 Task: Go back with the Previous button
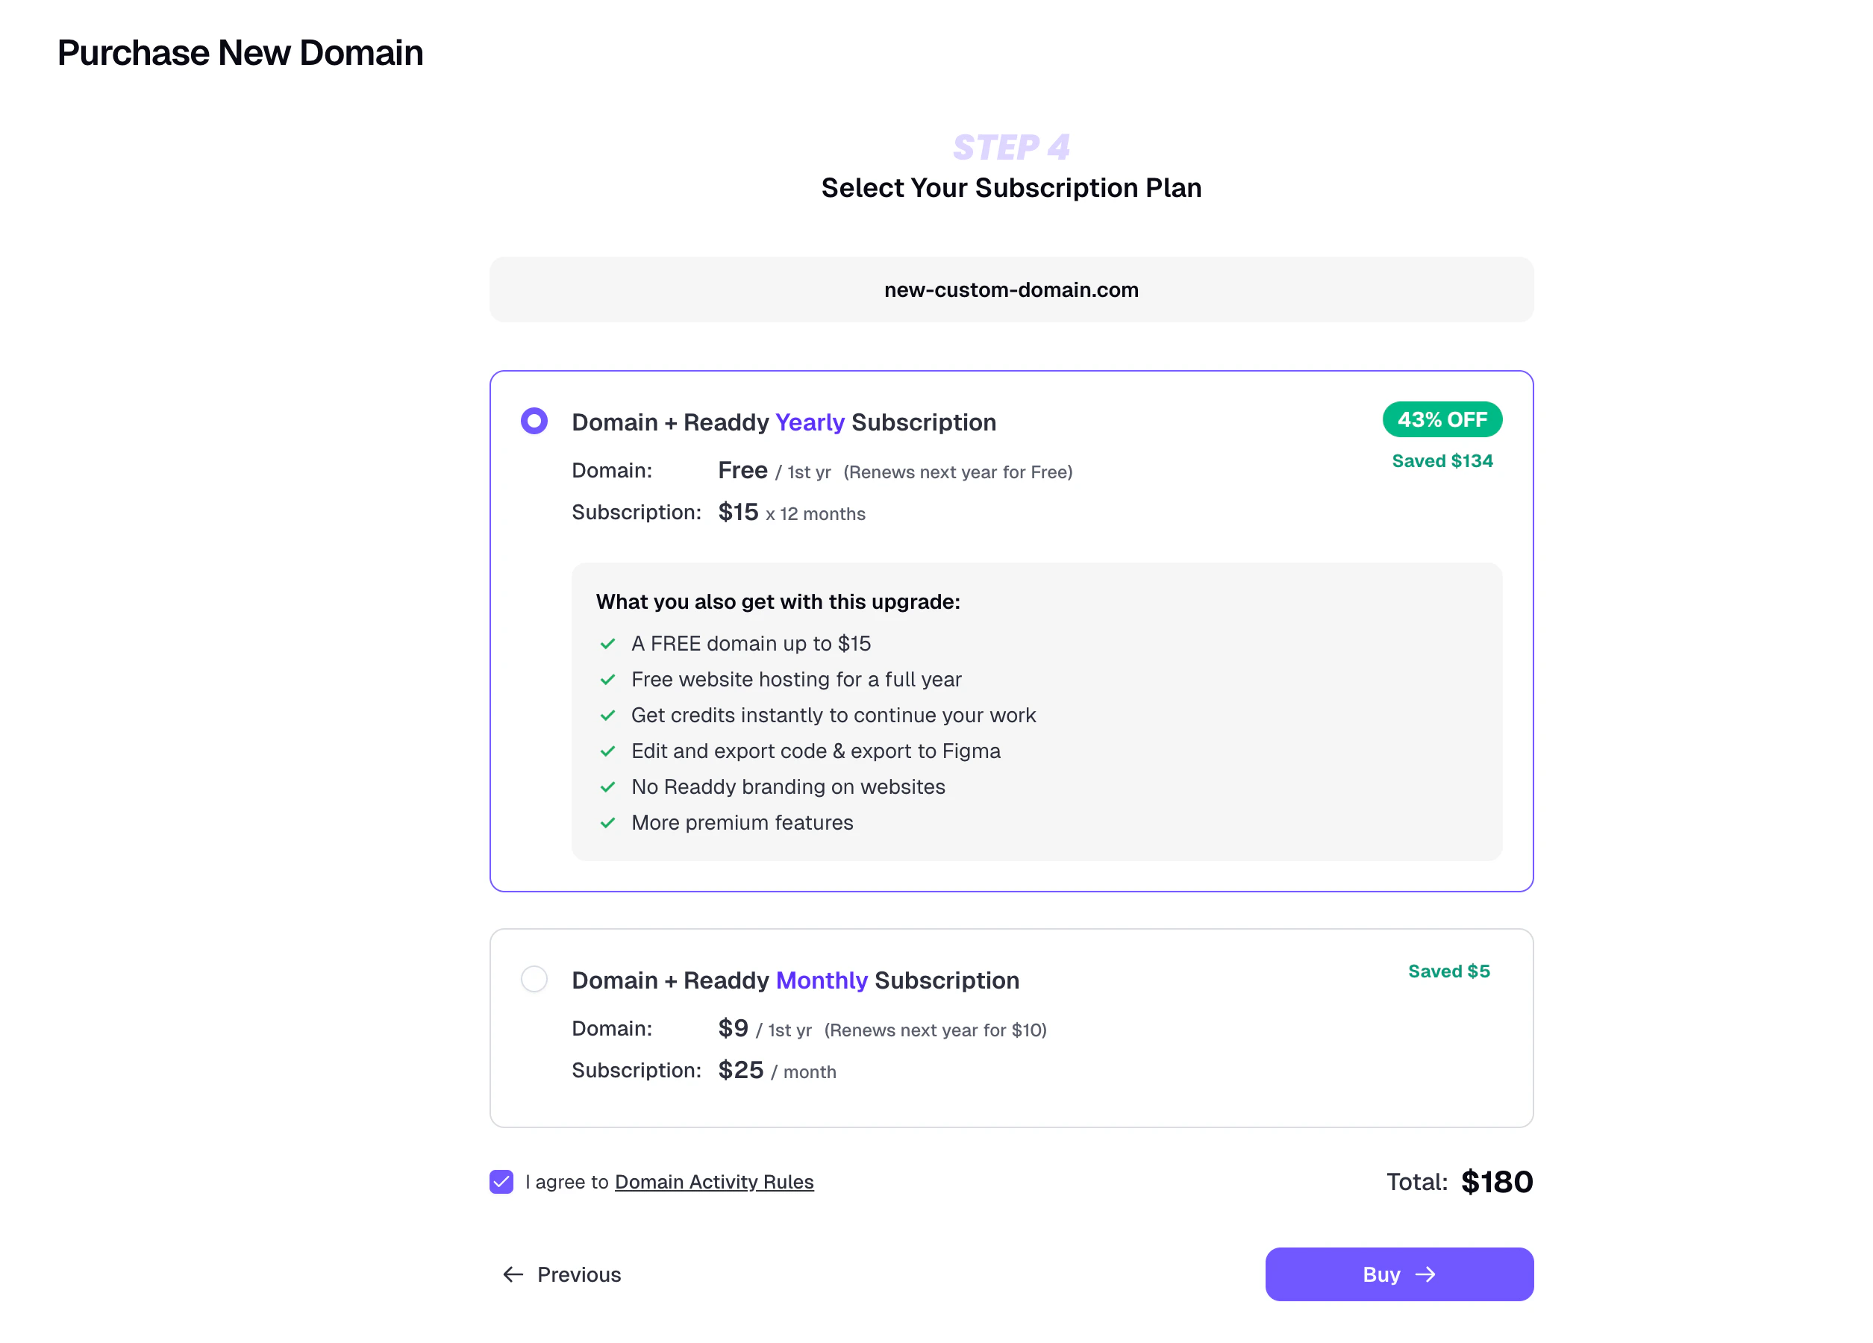(578, 1274)
